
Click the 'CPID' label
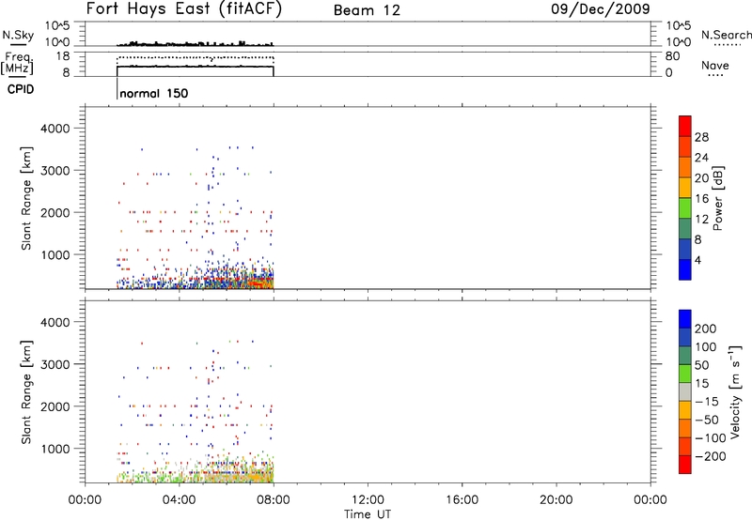pyautogui.click(x=21, y=89)
